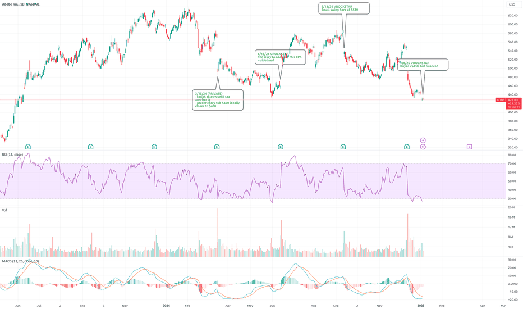Viewport: 523px width, 309px height.
Task: Click the 2024 label on time axis
Action: [166, 306]
